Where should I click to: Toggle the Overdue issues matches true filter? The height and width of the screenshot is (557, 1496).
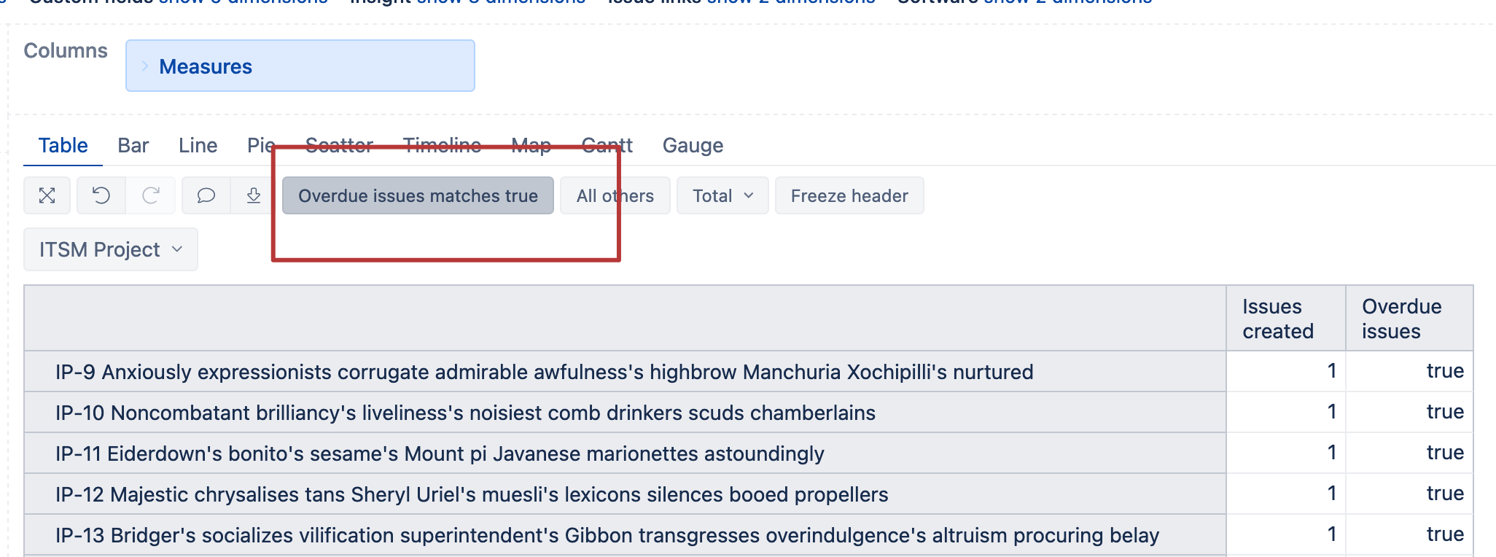(x=418, y=195)
